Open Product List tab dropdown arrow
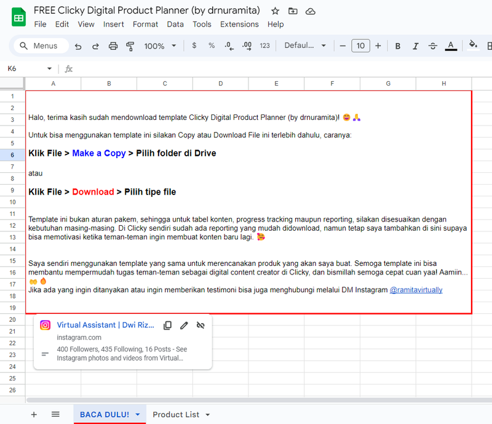This screenshot has height=424, width=492. pos(208,415)
